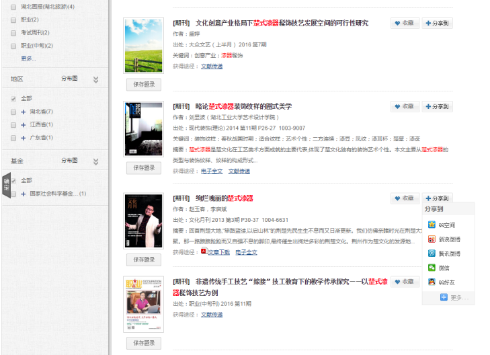This screenshot has height=355, width=490.
Task: Check 职业(2) checkbox
Action: [13, 20]
